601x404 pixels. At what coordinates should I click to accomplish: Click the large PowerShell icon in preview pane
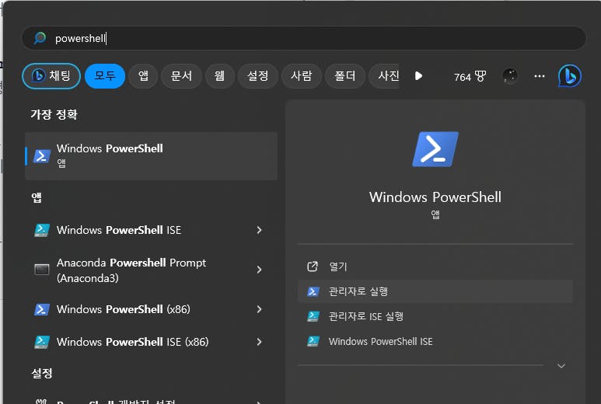(x=435, y=149)
